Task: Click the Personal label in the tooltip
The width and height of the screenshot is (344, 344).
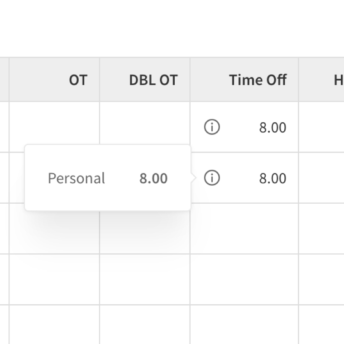Action: (76, 178)
